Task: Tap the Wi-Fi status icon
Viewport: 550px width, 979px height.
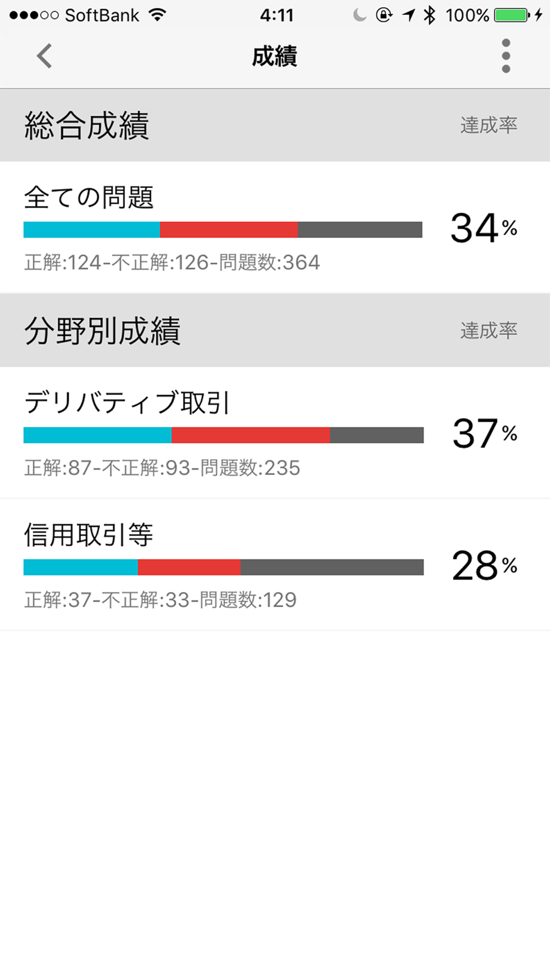Action: click(157, 15)
